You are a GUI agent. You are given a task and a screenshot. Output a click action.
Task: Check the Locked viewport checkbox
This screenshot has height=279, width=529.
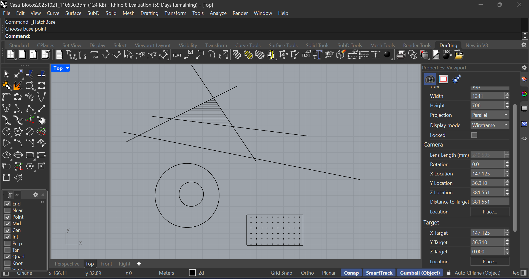point(474,135)
